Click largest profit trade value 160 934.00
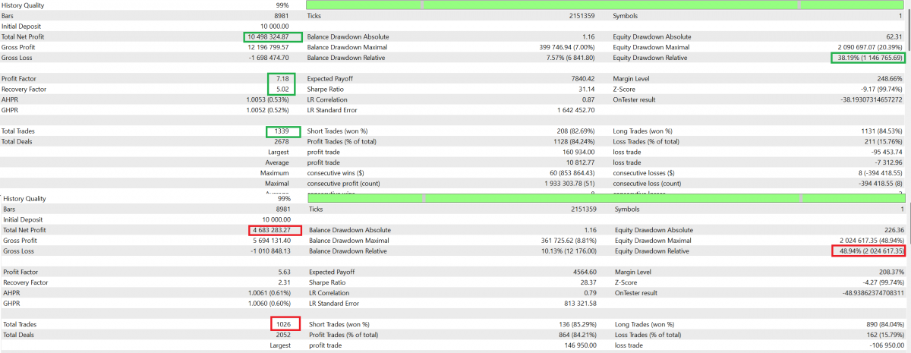911x353 pixels. click(579, 152)
